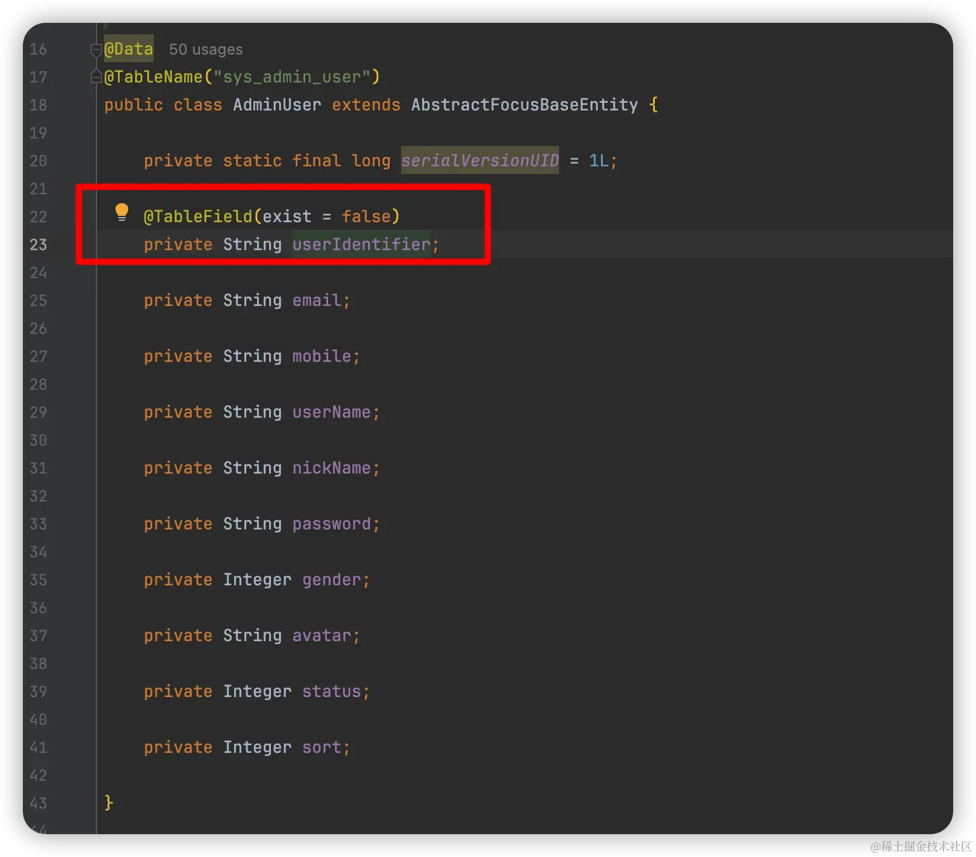Click the password field name
Screen dimensions: 976x857
331,524
